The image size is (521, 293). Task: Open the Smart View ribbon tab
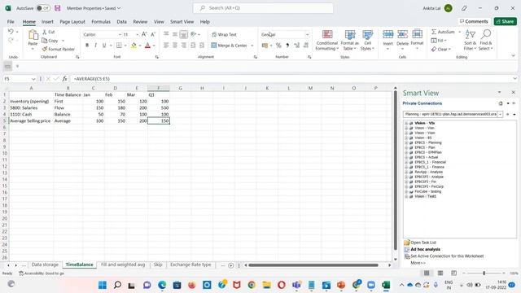[x=182, y=22]
